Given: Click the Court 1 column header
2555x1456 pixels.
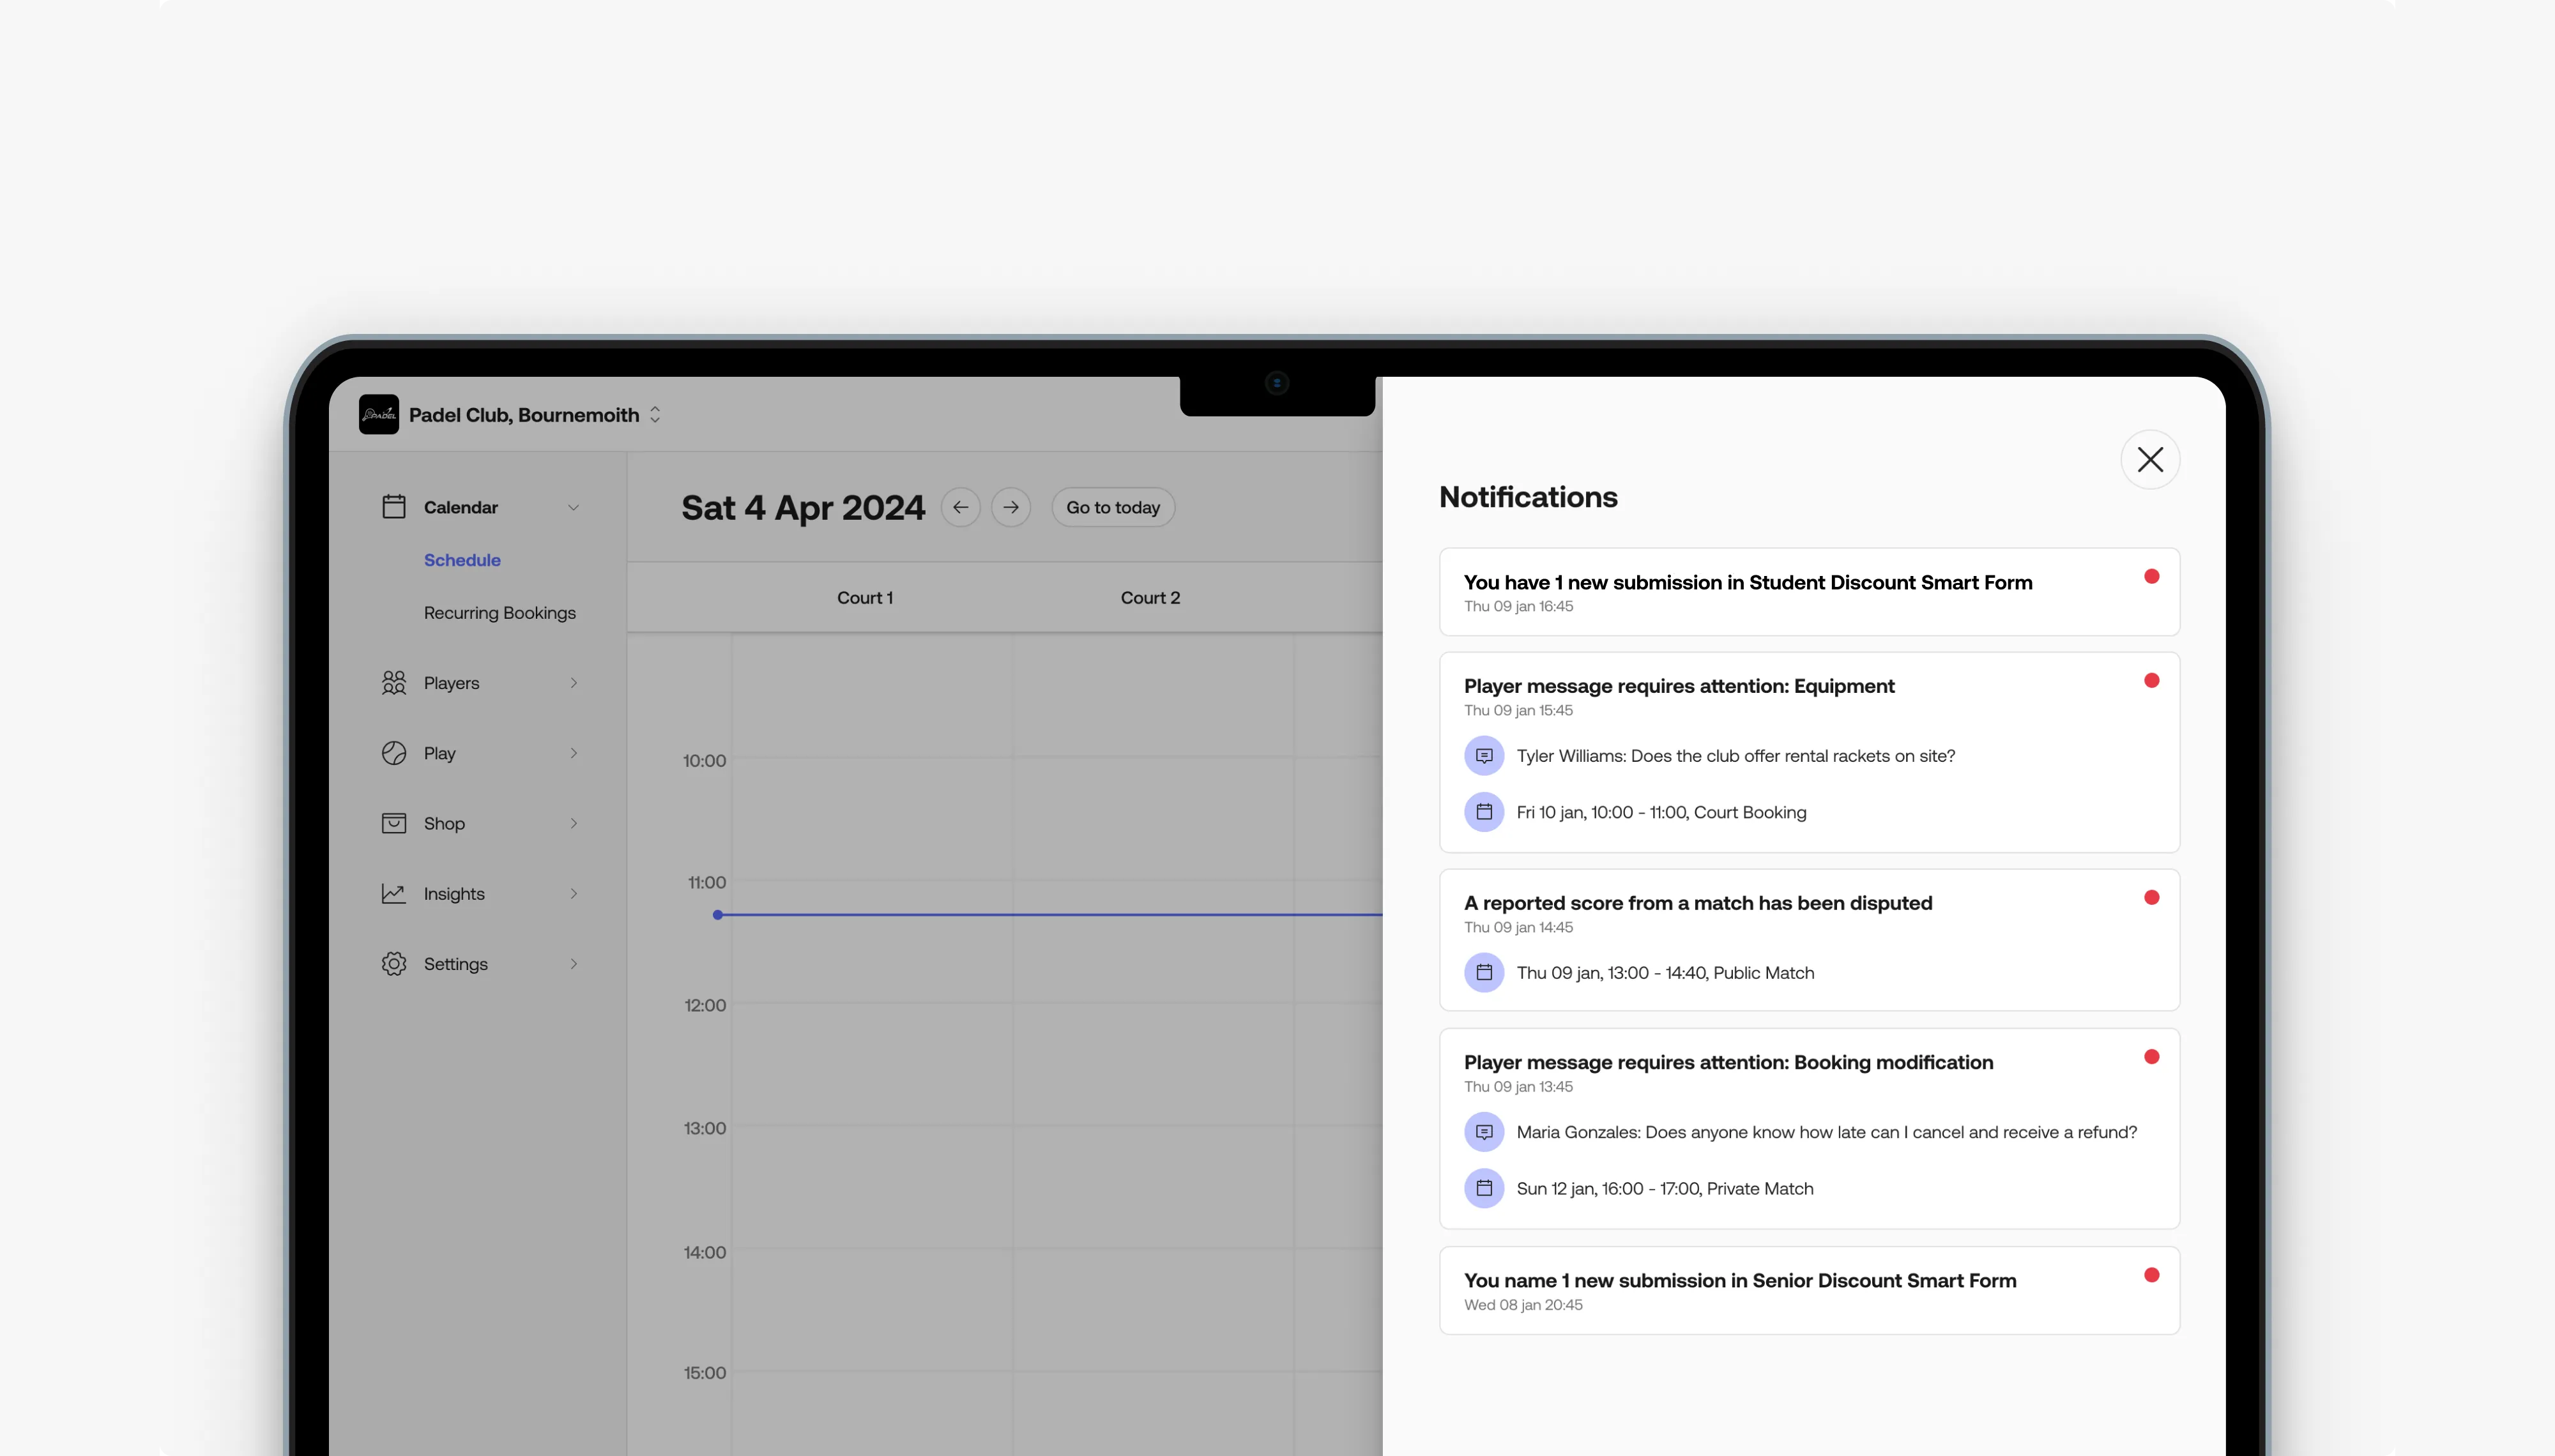Looking at the screenshot, I should coord(865,597).
